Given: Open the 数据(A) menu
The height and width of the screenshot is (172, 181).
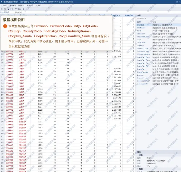Looking at the screenshot, I should point(30,5).
